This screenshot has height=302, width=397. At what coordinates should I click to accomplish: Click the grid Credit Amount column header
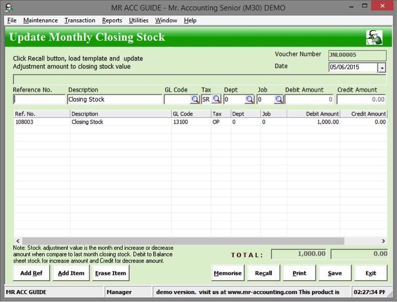(364, 114)
